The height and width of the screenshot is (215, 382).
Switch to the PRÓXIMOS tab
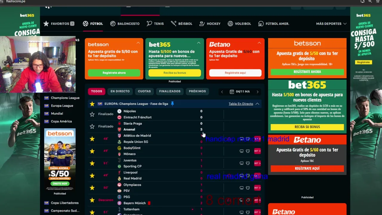click(x=197, y=91)
